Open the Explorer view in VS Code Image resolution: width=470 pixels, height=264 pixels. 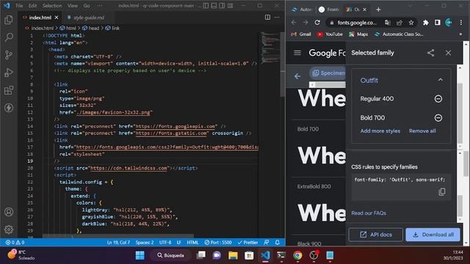click(x=9, y=20)
